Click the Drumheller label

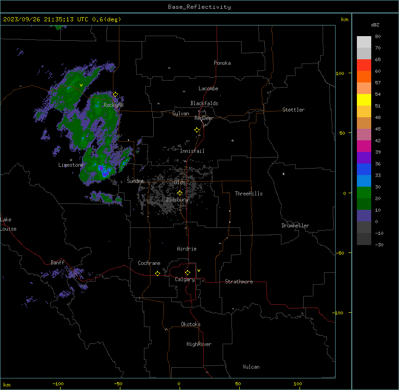[295, 226]
